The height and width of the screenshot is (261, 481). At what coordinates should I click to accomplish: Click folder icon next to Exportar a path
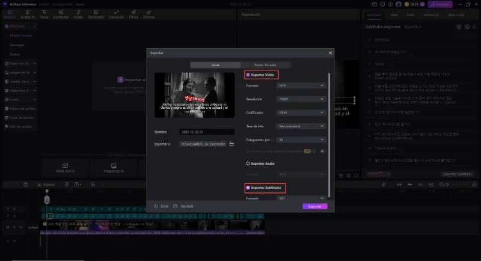pos(231,144)
